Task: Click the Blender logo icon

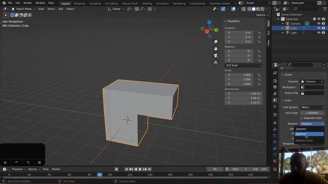Action: point(4,3)
